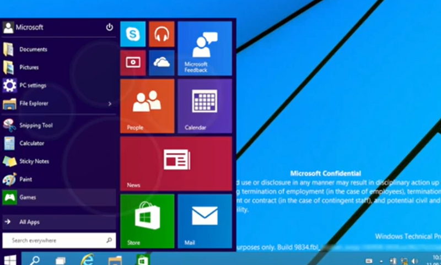Launch the Store tile
Image resolution: width=441 pixels, height=265 pixels.
(x=147, y=221)
